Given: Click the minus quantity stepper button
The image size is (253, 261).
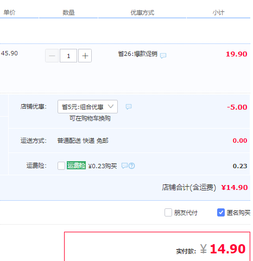Looking at the screenshot, I should coord(52,56).
